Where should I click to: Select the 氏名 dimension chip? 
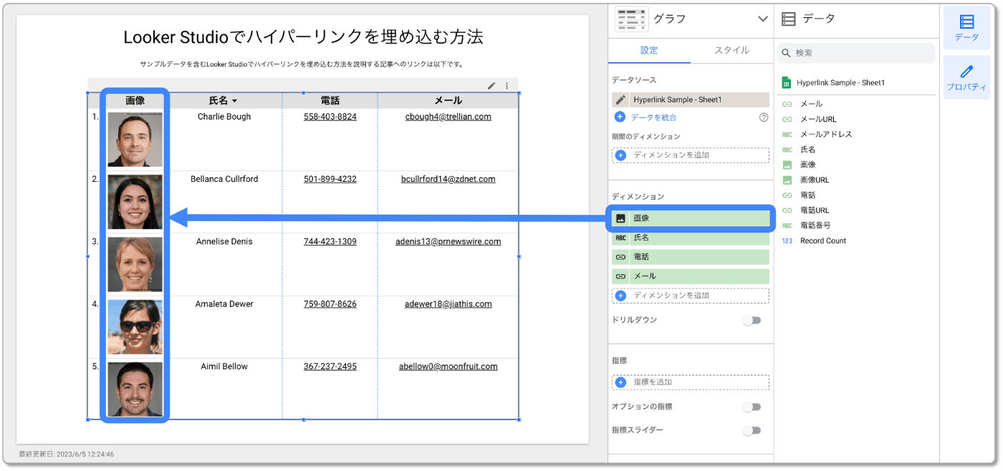tap(691, 238)
